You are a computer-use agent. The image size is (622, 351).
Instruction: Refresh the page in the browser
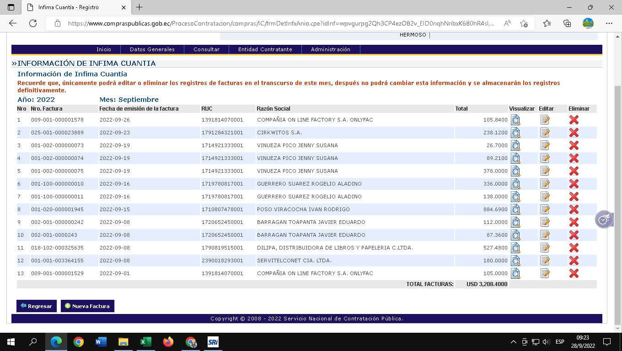(x=32, y=23)
